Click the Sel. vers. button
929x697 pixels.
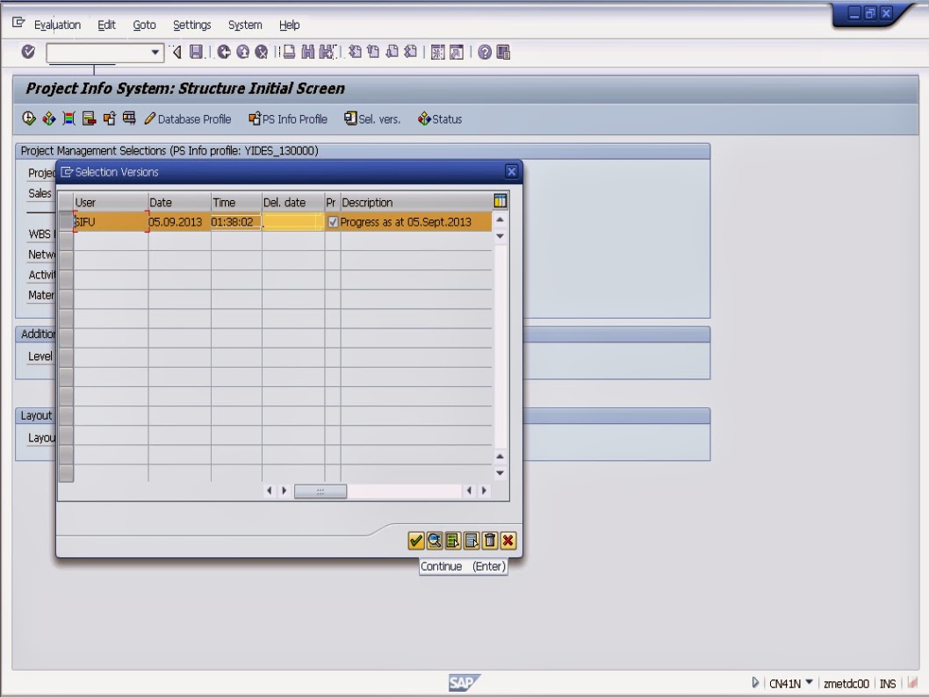coord(372,119)
